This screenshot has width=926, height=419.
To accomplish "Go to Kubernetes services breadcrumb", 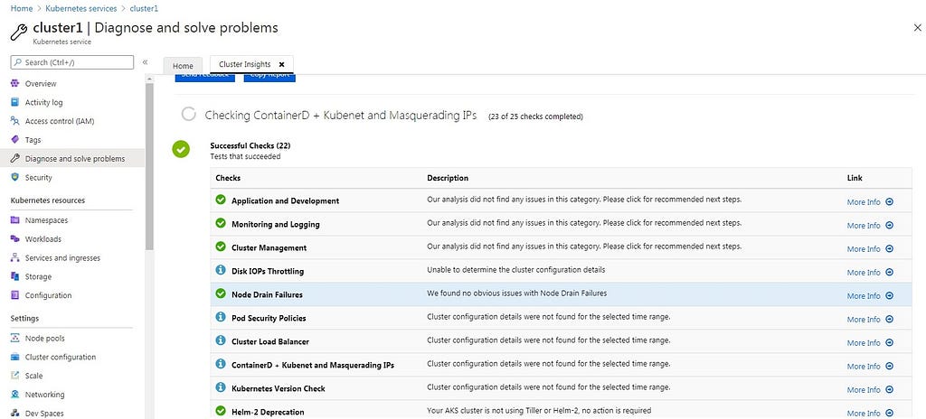I will tap(80, 9).
